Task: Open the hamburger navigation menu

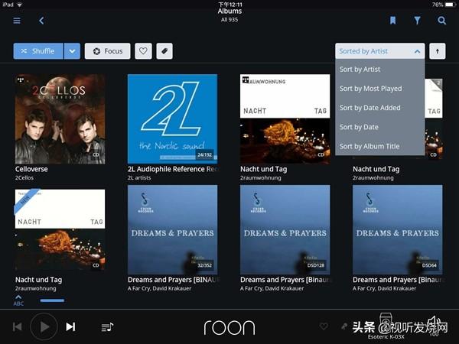Action: [x=17, y=21]
